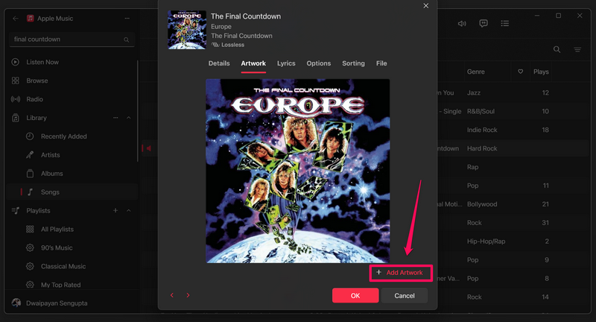Go to previous song with left chevron
This screenshot has height=322, width=596.
point(172,295)
